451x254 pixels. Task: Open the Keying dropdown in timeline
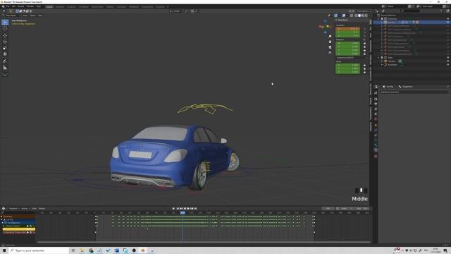[25, 209]
